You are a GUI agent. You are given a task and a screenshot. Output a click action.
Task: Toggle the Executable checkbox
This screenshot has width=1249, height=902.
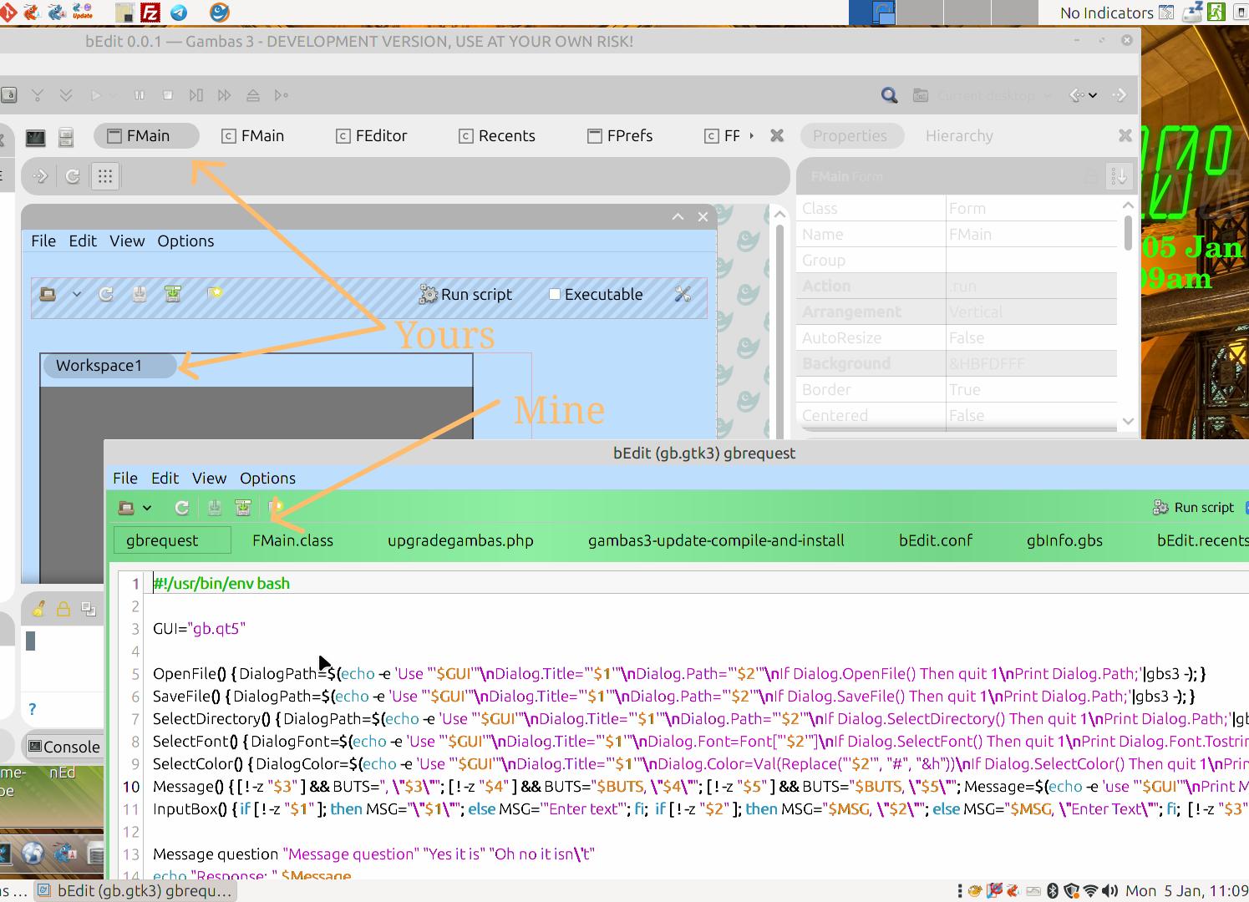tap(554, 294)
